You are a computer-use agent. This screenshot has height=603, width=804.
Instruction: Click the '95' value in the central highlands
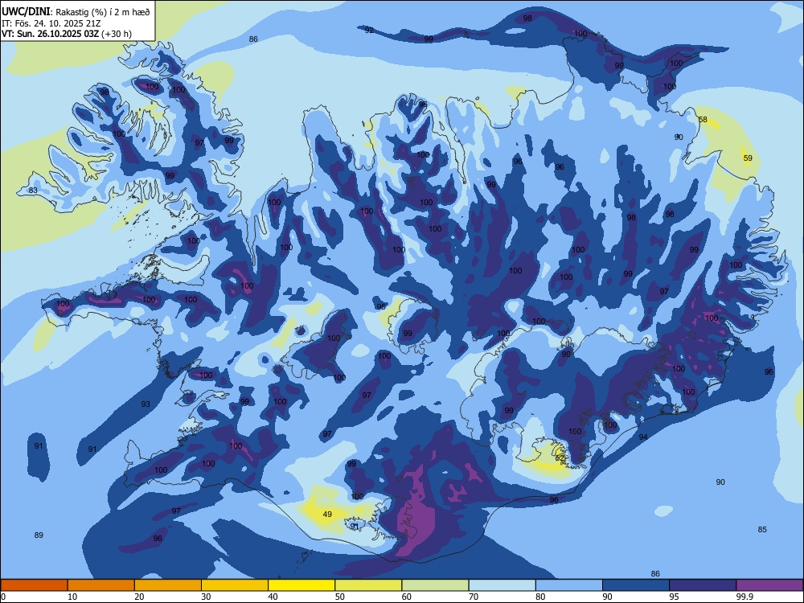click(381, 306)
